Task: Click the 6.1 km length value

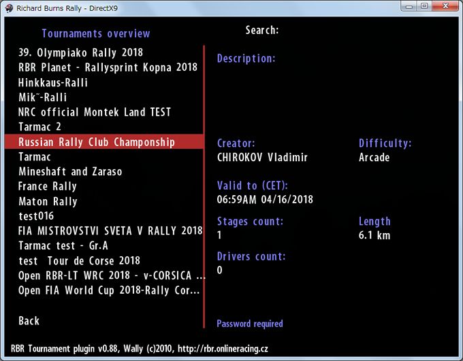Action: 374,235
